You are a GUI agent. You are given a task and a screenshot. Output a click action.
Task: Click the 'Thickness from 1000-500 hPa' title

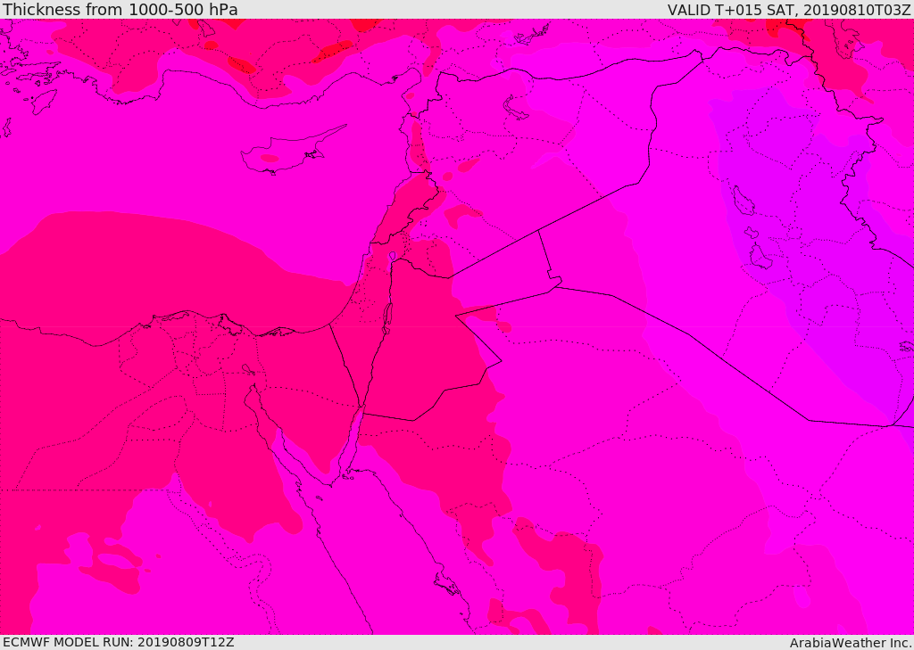coord(120,9)
